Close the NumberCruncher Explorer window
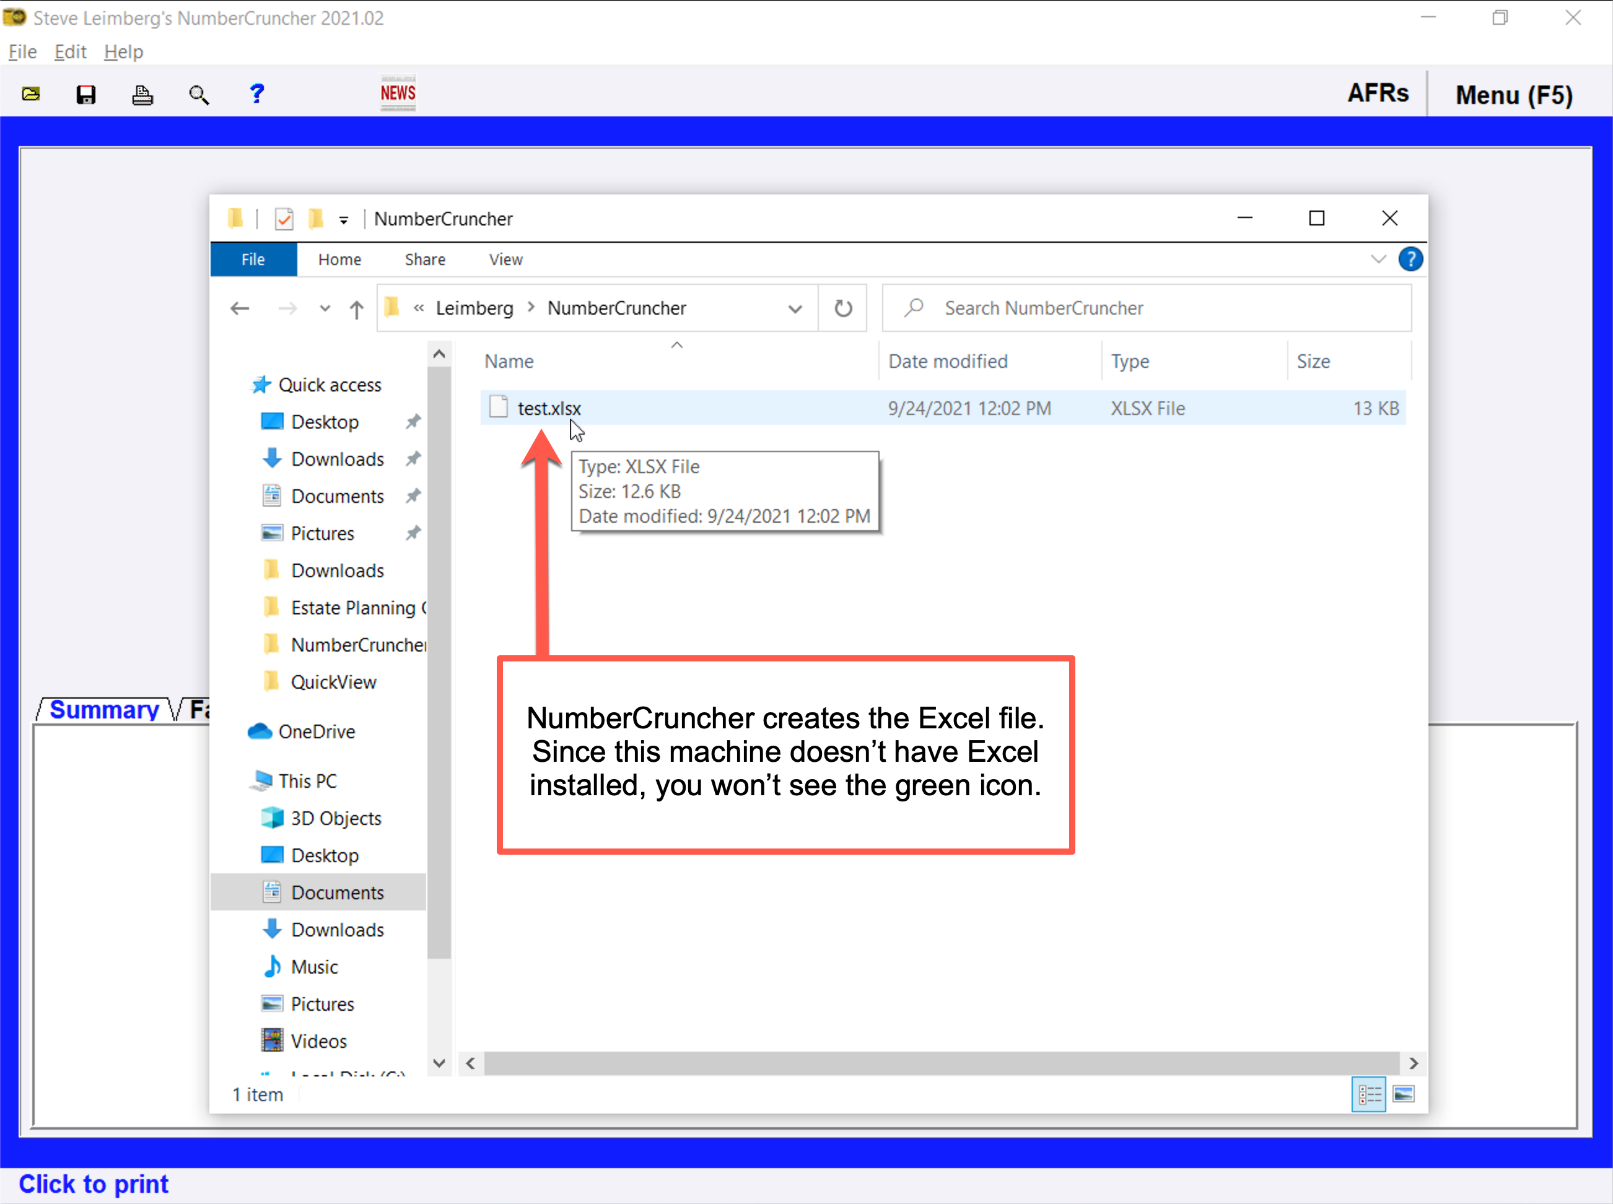Image resolution: width=1613 pixels, height=1204 pixels. coord(1389,219)
